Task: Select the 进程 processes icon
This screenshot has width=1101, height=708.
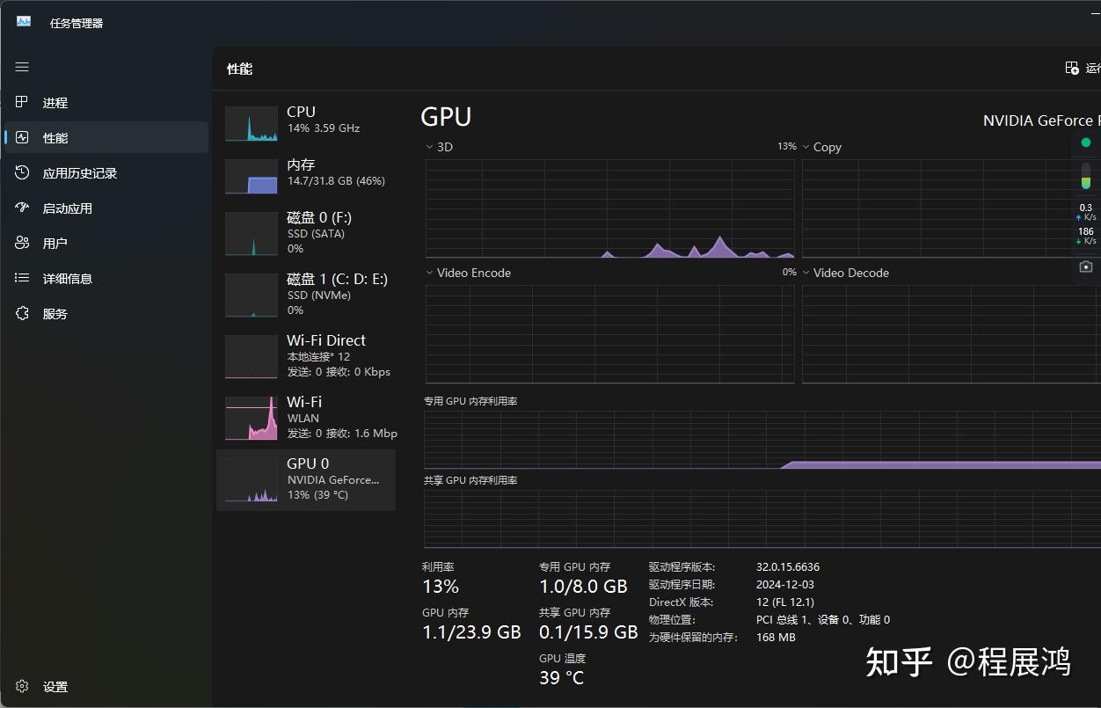Action: (x=22, y=102)
